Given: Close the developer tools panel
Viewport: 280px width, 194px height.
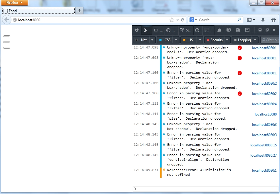Looking at the screenshot, I should coord(274,30).
